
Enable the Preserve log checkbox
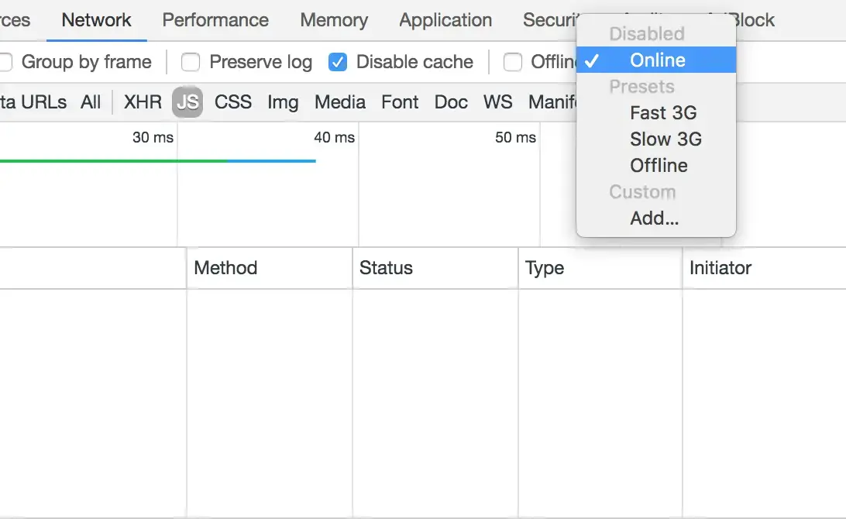point(191,62)
